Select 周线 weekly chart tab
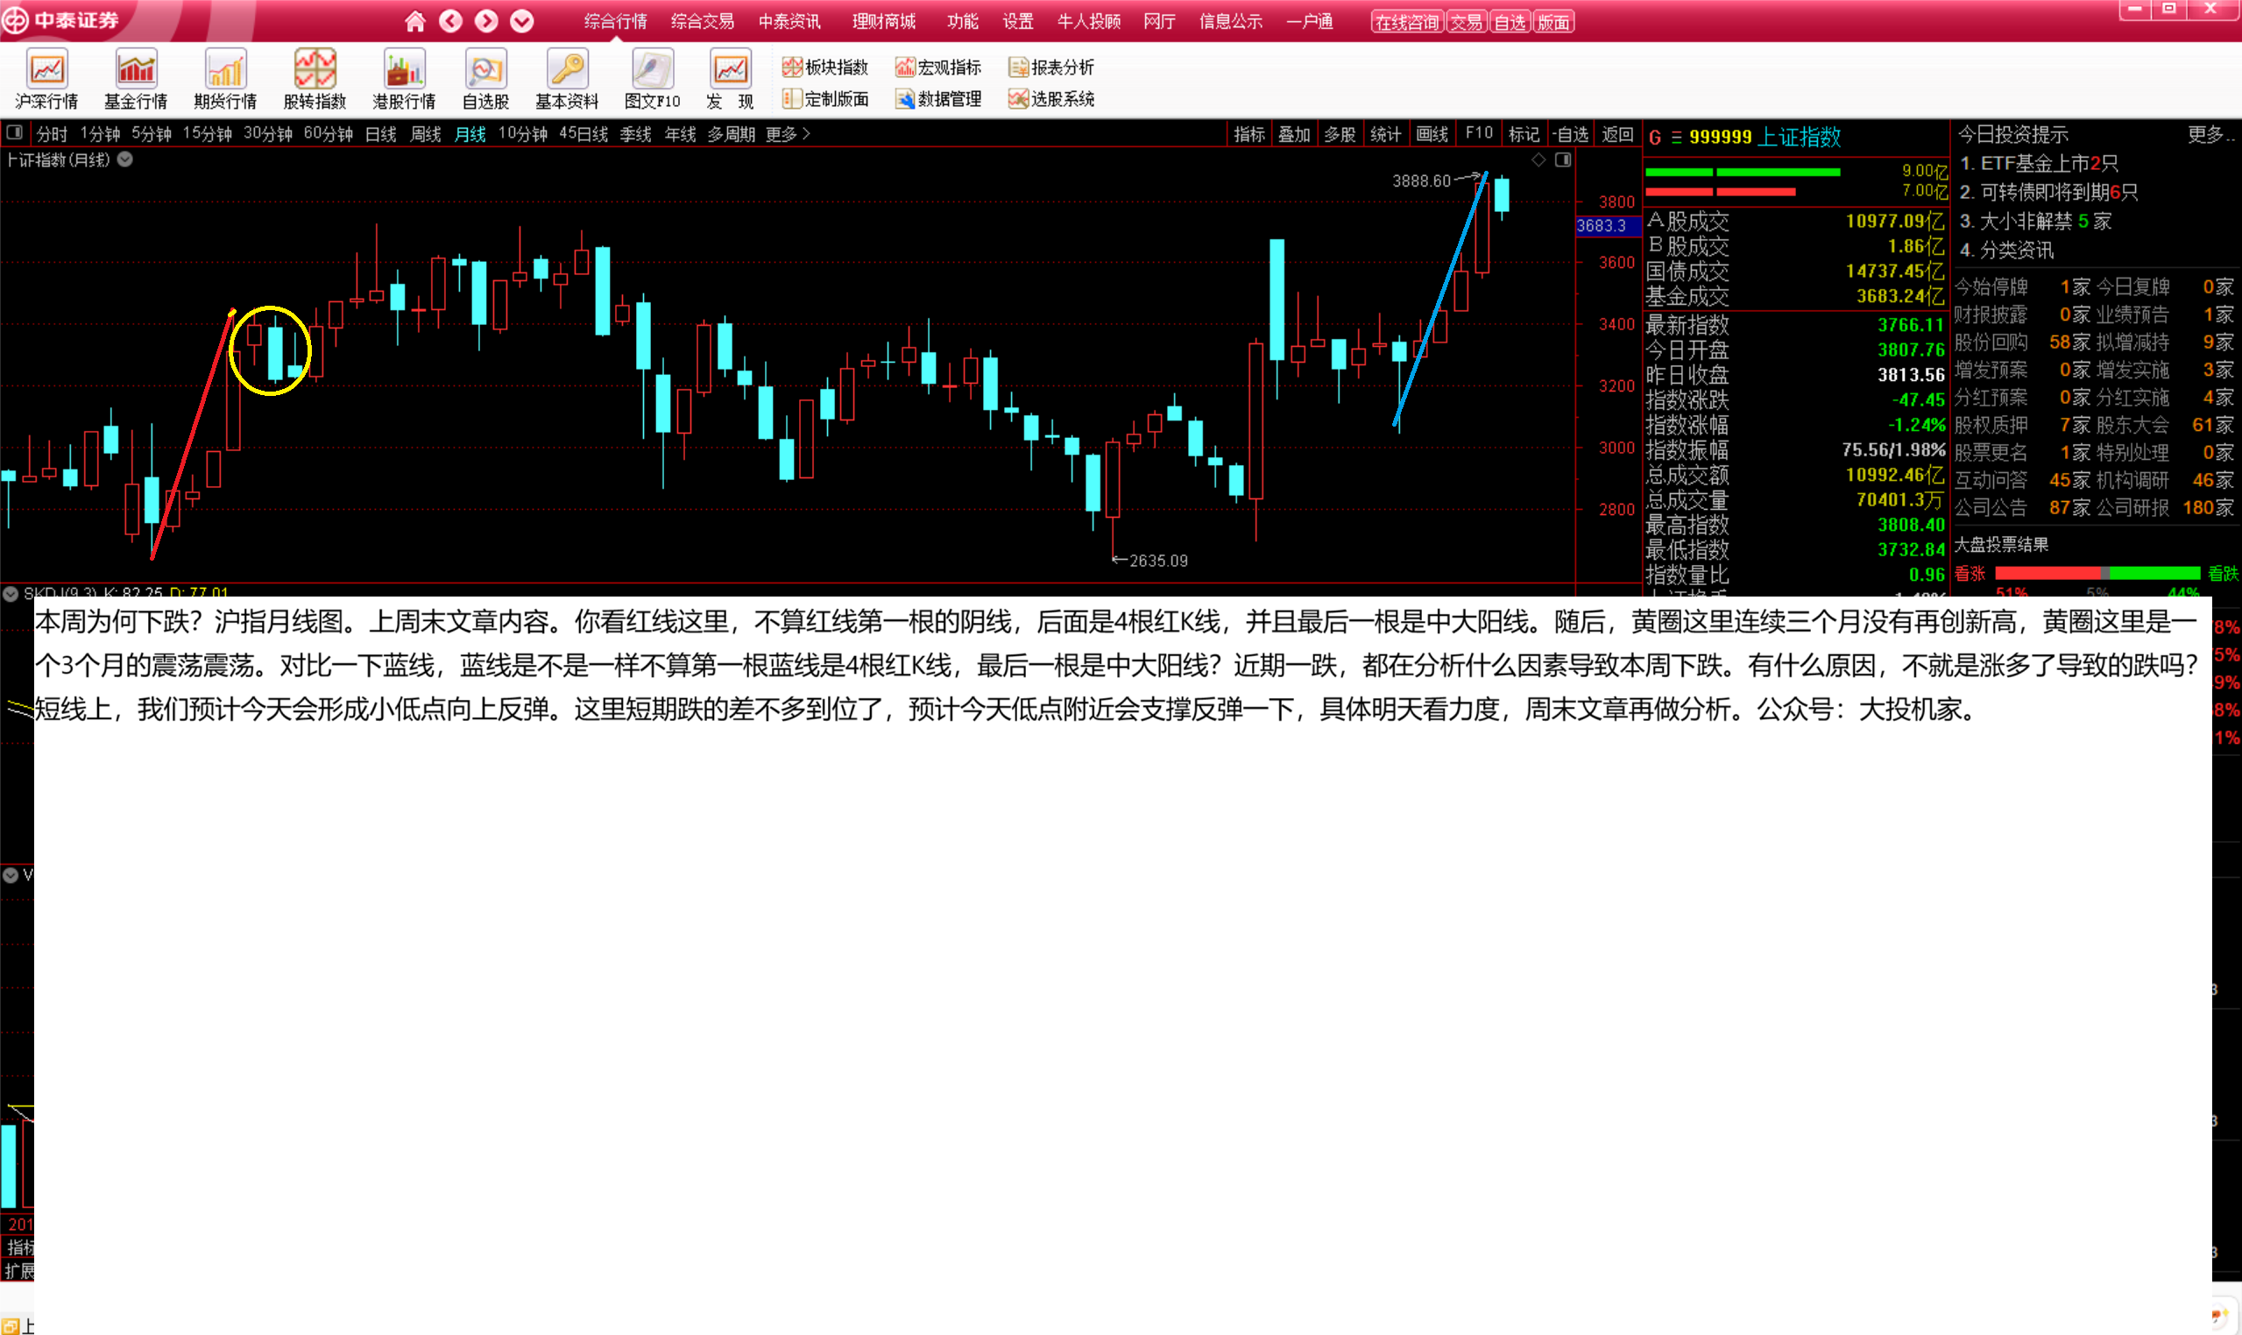2242x1335 pixels. tap(426, 134)
